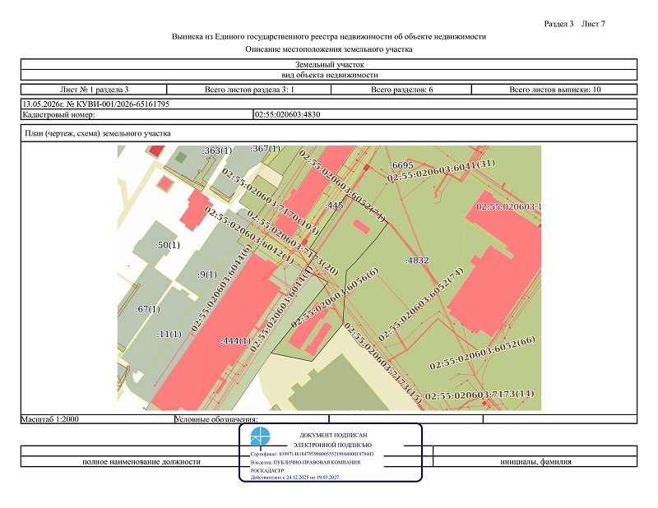Viewport: 658px width, 508px height.
Task: Select the certificate number line "Сертификат:"
Action: [x=313, y=455]
